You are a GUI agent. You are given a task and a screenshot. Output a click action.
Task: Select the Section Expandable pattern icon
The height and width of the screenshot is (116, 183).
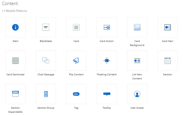click(x=15, y=94)
